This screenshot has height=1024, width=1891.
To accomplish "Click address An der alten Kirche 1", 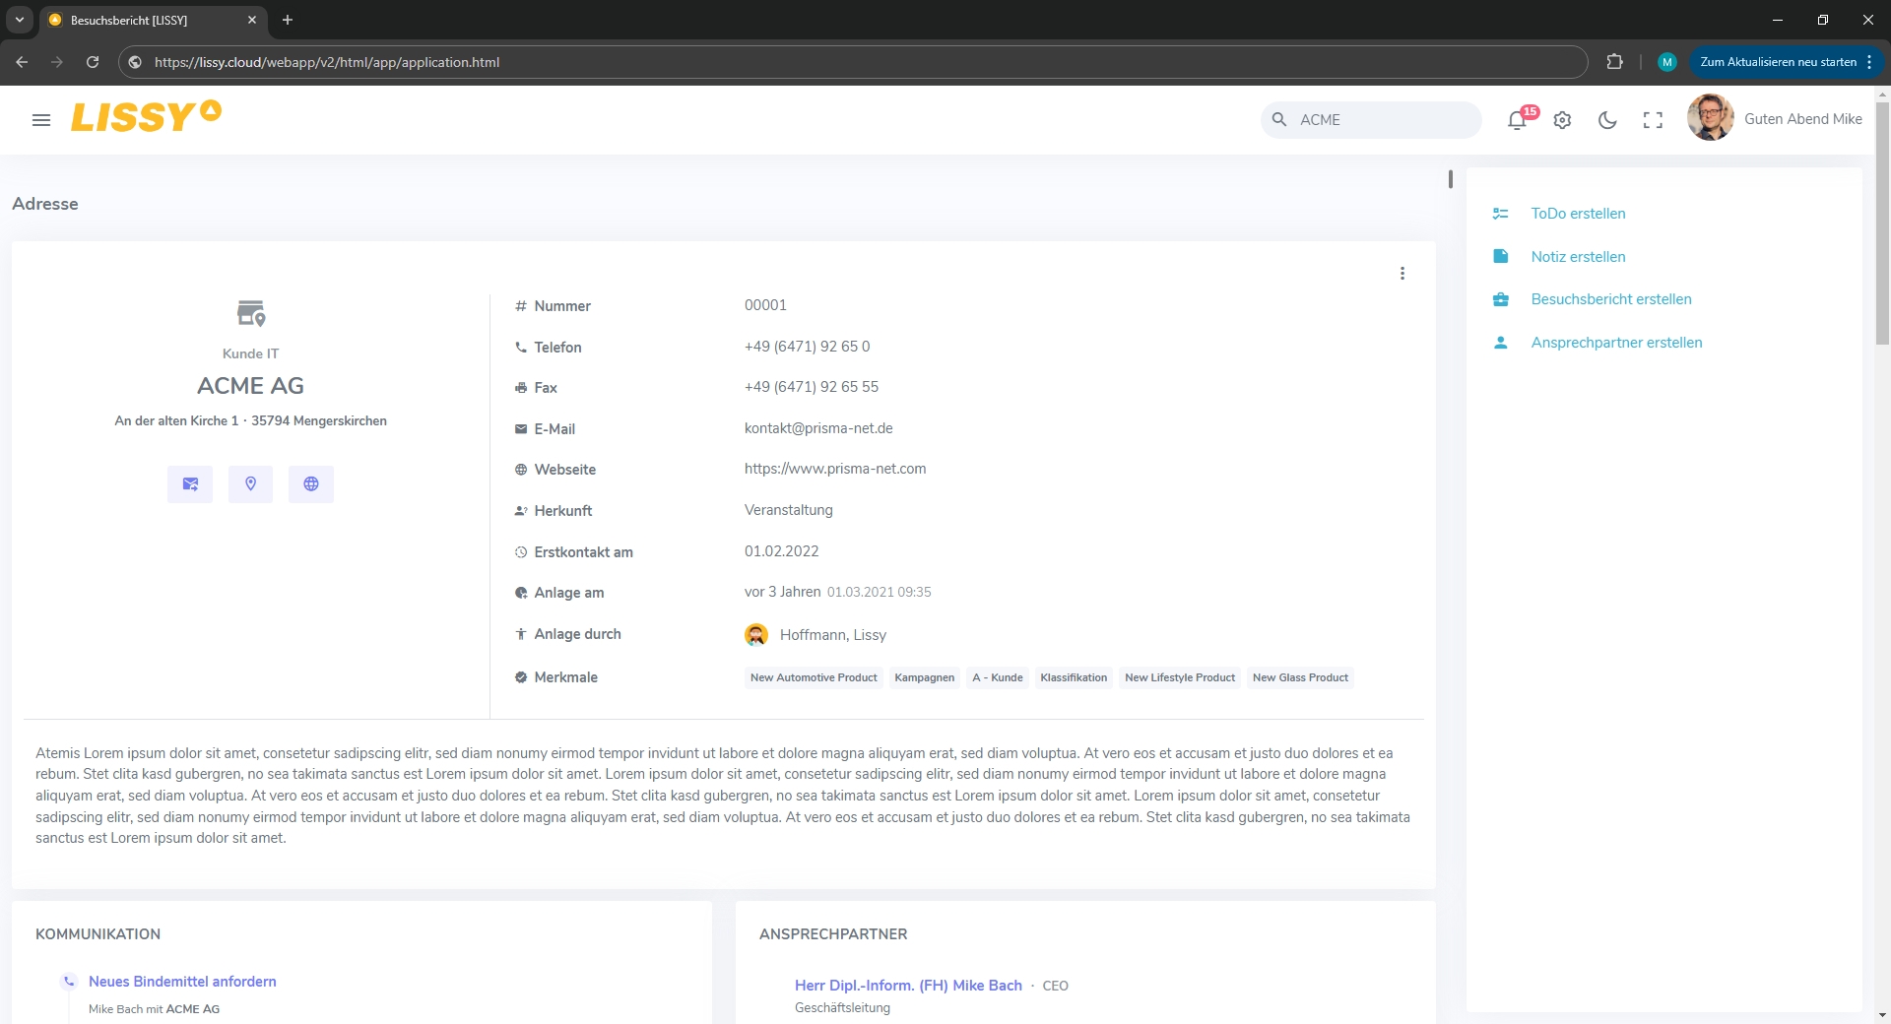I will [176, 421].
